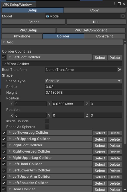Image resolution: width=127 pixels, height=192 pixels.
Task: Delete the LeftShoulder Collider
Action: [x=115, y=183]
